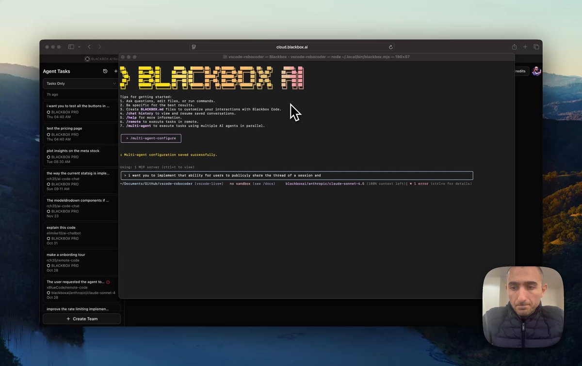Open task 'make a onbording tour'
Screen dimensions: 582x366
coord(81,262)
